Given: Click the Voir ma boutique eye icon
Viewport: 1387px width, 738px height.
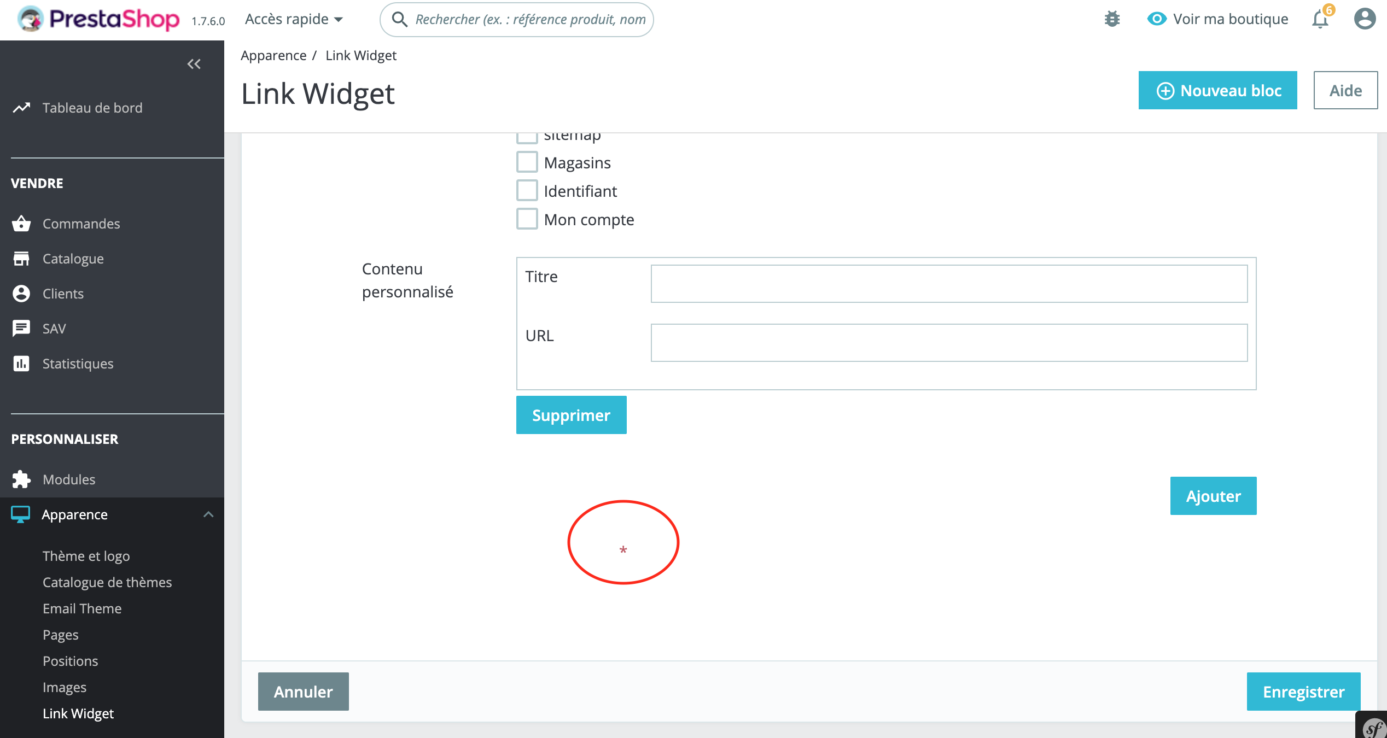Looking at the screenshot, I should coord(1156,19).
